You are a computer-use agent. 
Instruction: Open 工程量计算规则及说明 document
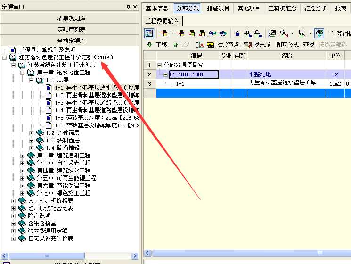47,49
